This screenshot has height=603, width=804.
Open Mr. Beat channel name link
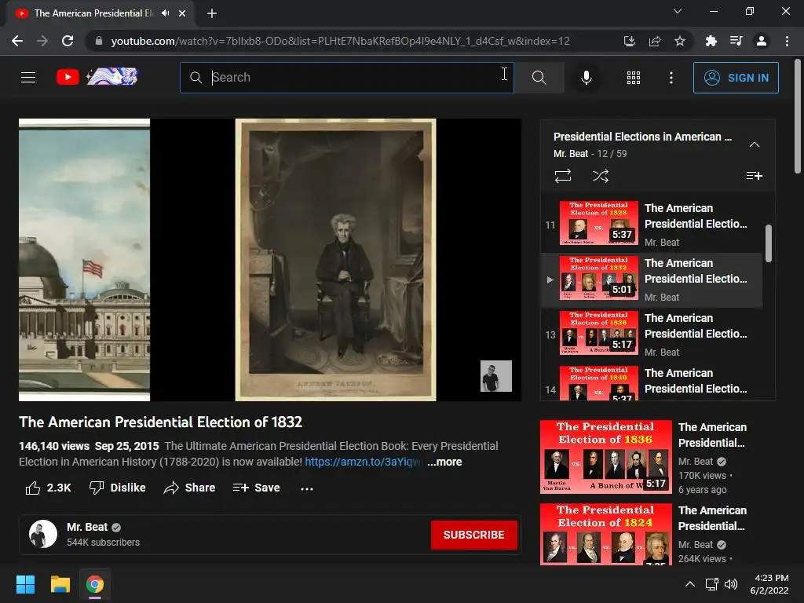click(x=86, y=527)
